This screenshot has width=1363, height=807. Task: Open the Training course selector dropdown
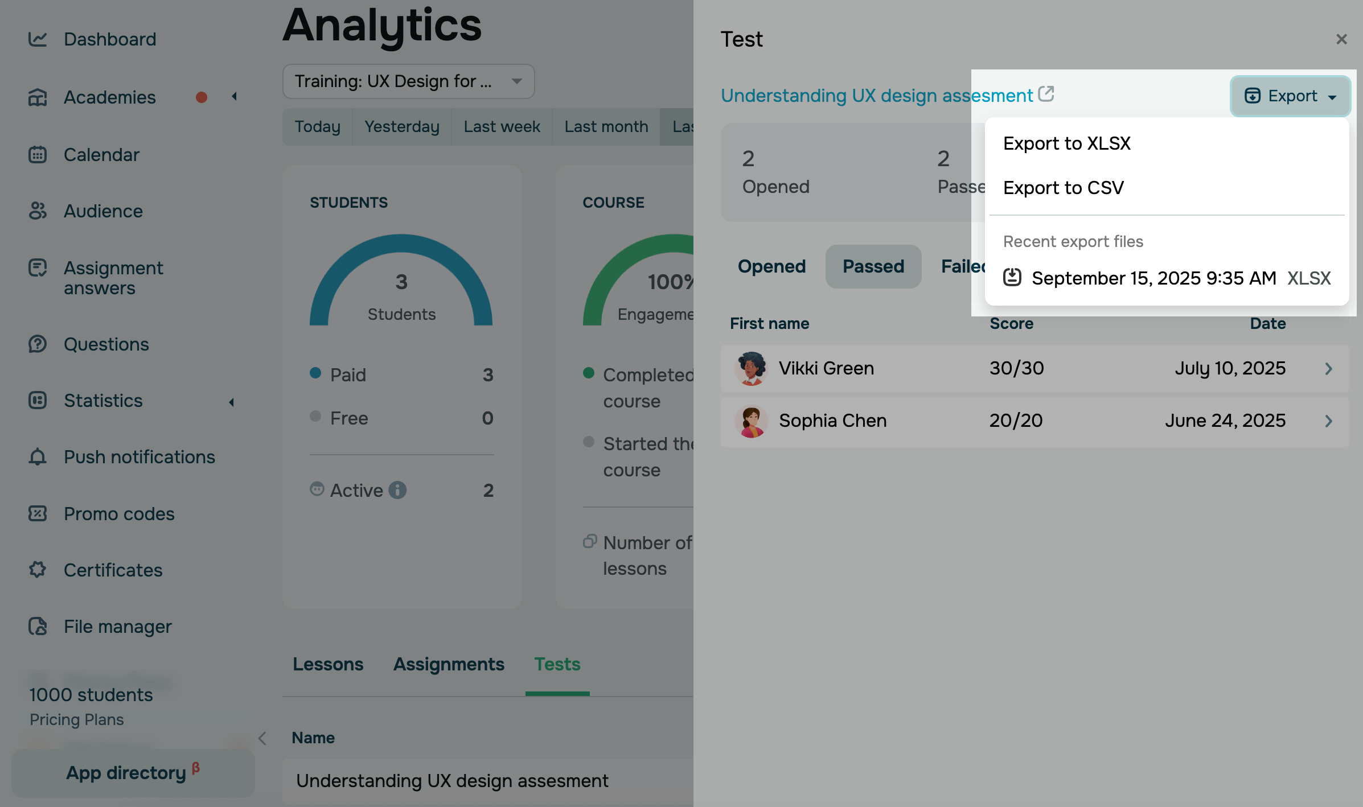point(408,81)
